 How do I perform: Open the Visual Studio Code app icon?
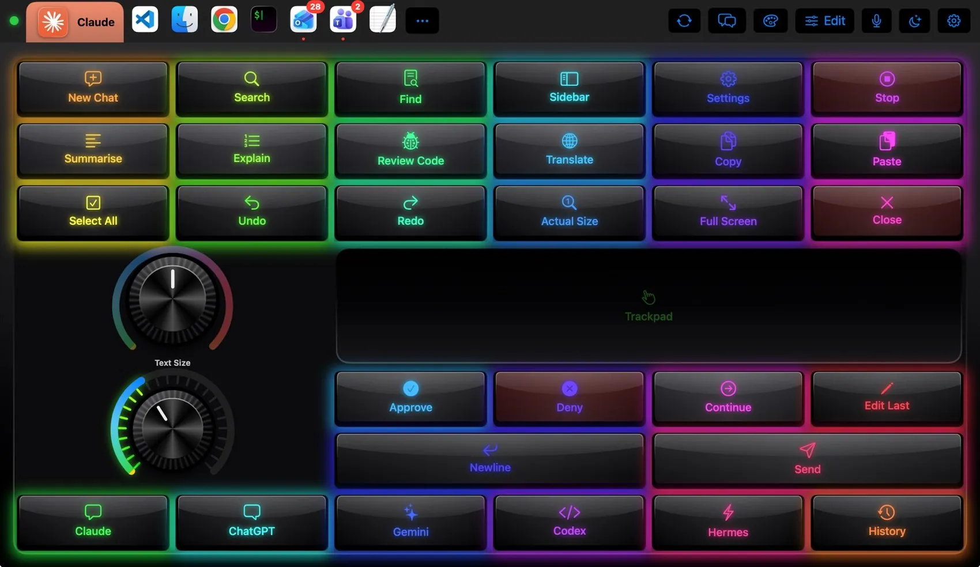click(145, 20)
